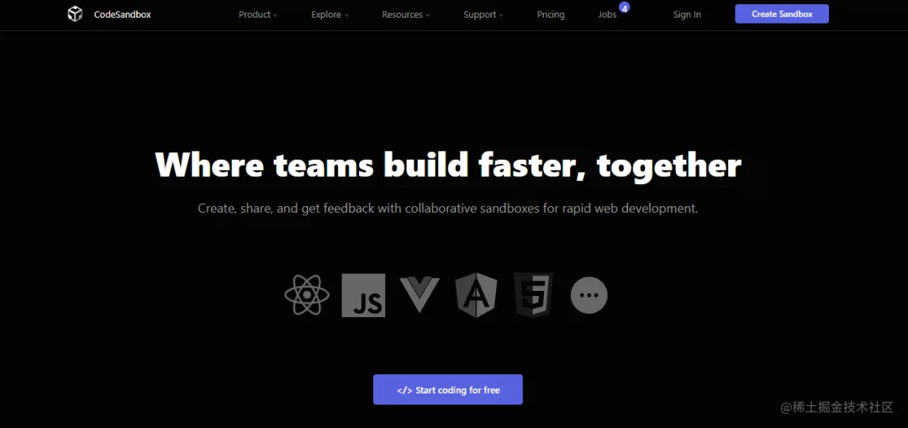
Task: Open more templates via the ellipsis icon
Action: tap(589, 295)
